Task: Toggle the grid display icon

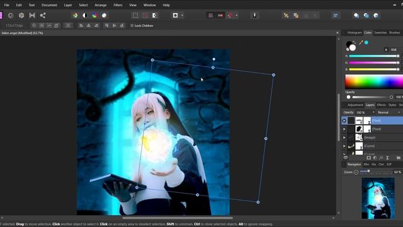Action: [210, 15]
